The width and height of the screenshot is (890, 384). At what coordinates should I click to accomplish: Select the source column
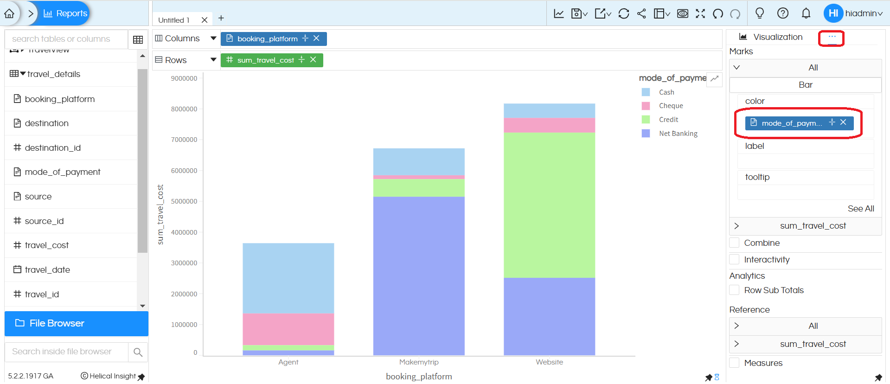coord(38,197)
